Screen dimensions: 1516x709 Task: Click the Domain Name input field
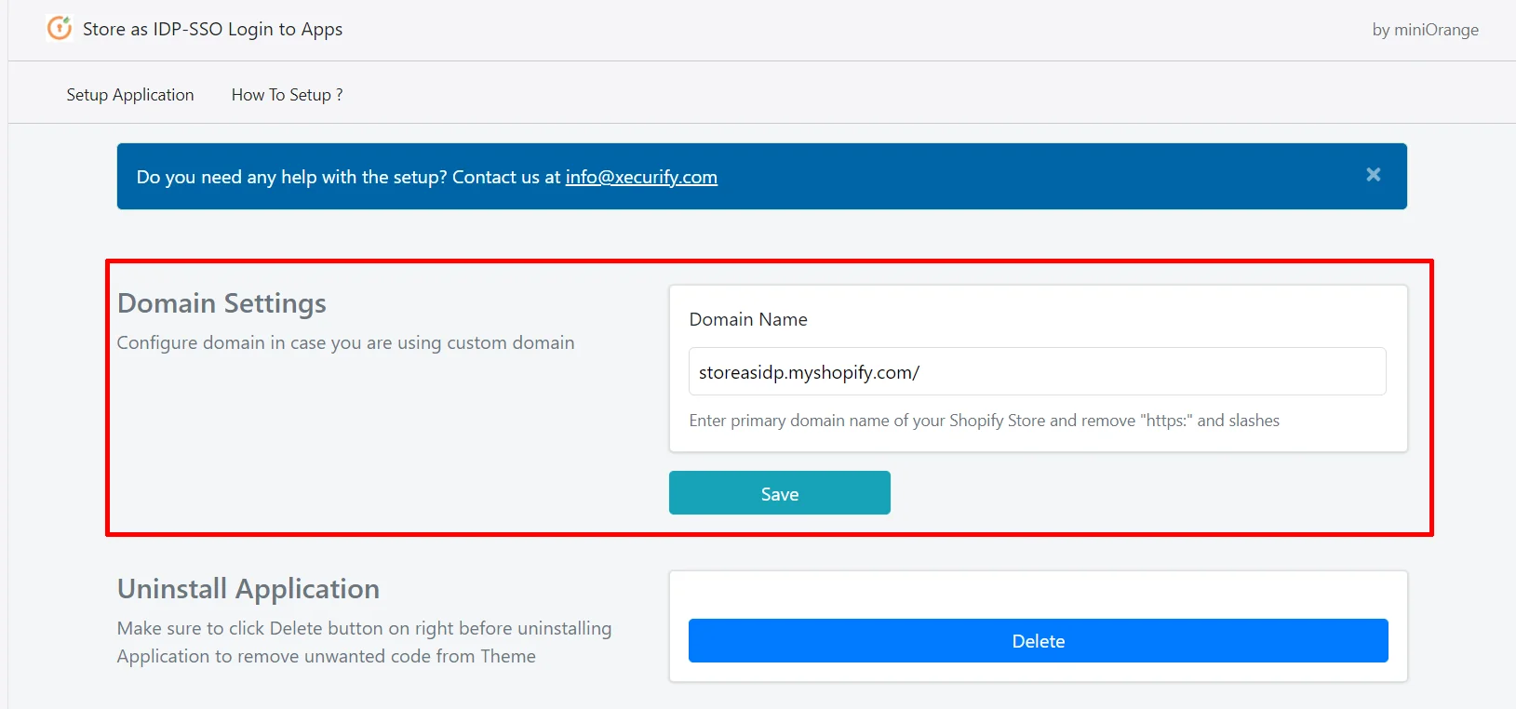tap(1037, 372)
